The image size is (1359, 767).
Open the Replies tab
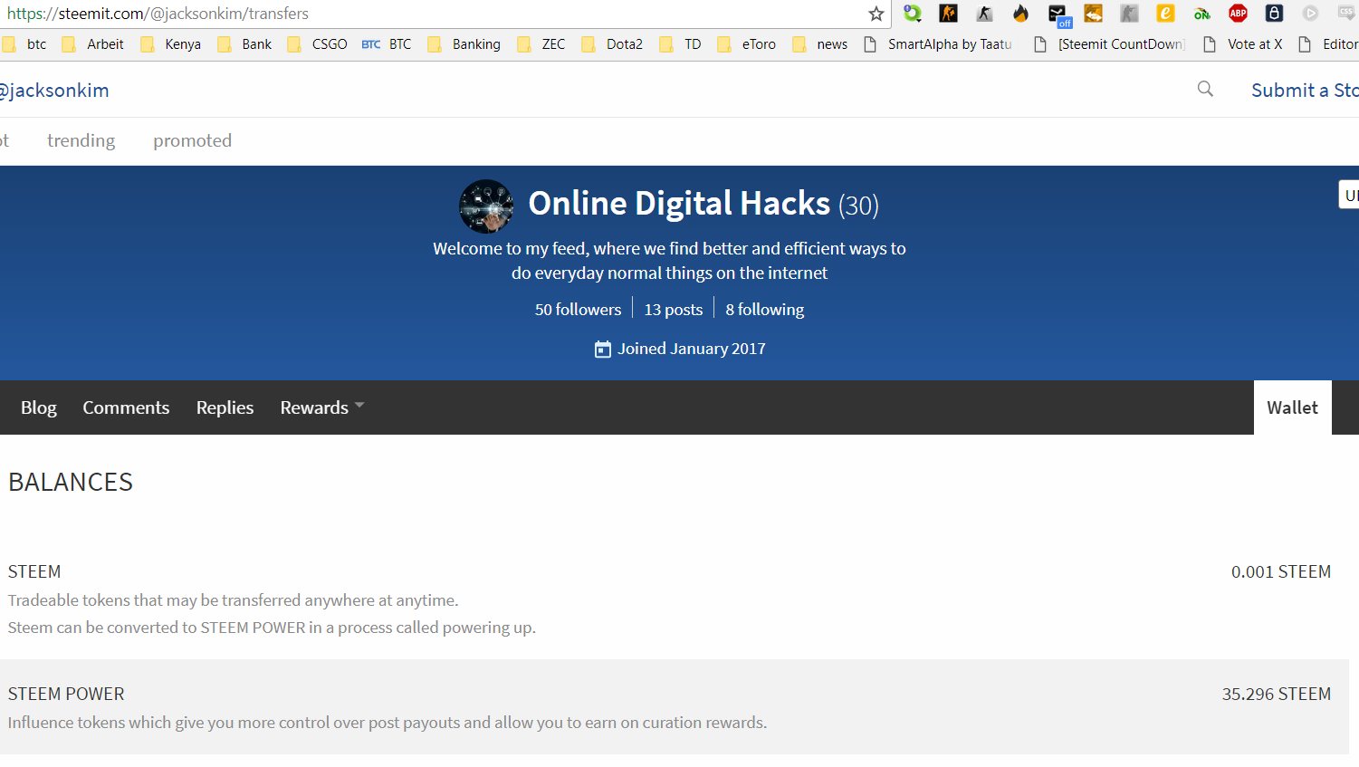pyautogui.click(x=225, y=407)
